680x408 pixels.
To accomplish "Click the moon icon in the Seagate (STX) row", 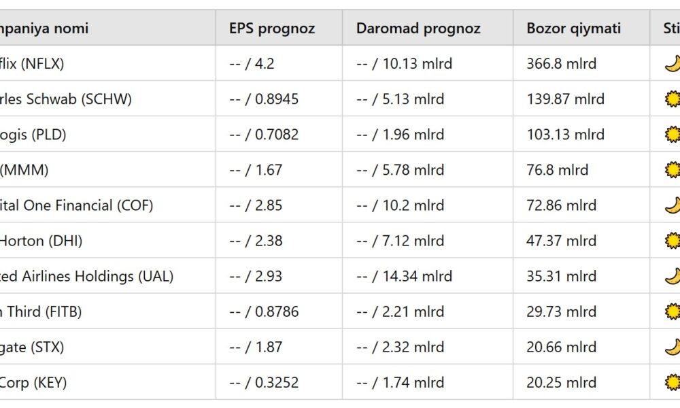I will point(672,347).
